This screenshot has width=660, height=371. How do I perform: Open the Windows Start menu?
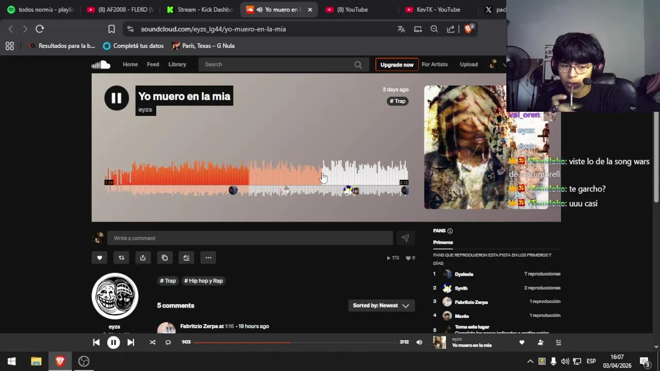coord(11,361)
